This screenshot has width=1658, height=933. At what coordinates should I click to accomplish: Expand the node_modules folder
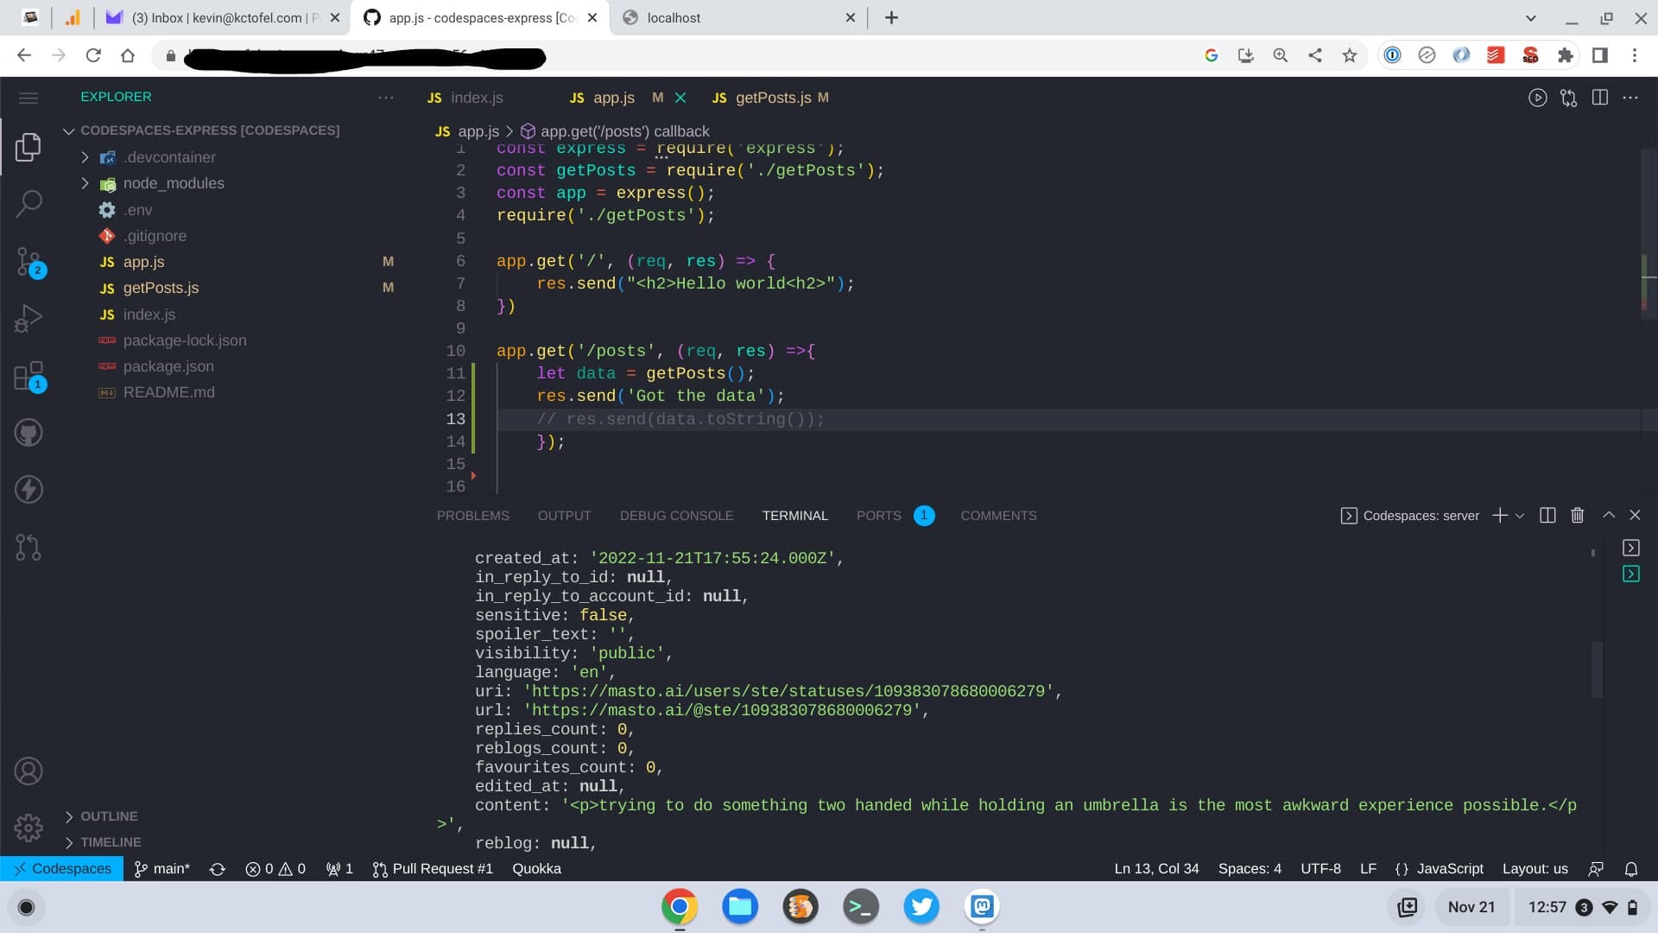coord(85,183)
